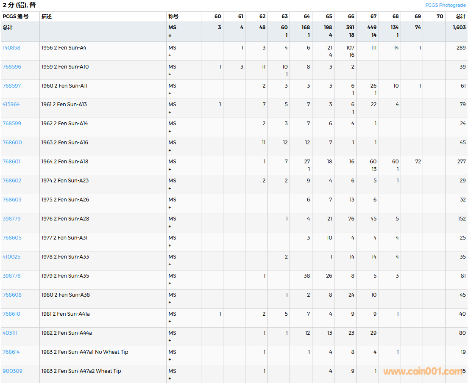Click 1983 No Wheat Tip coin description

(84, 352)
